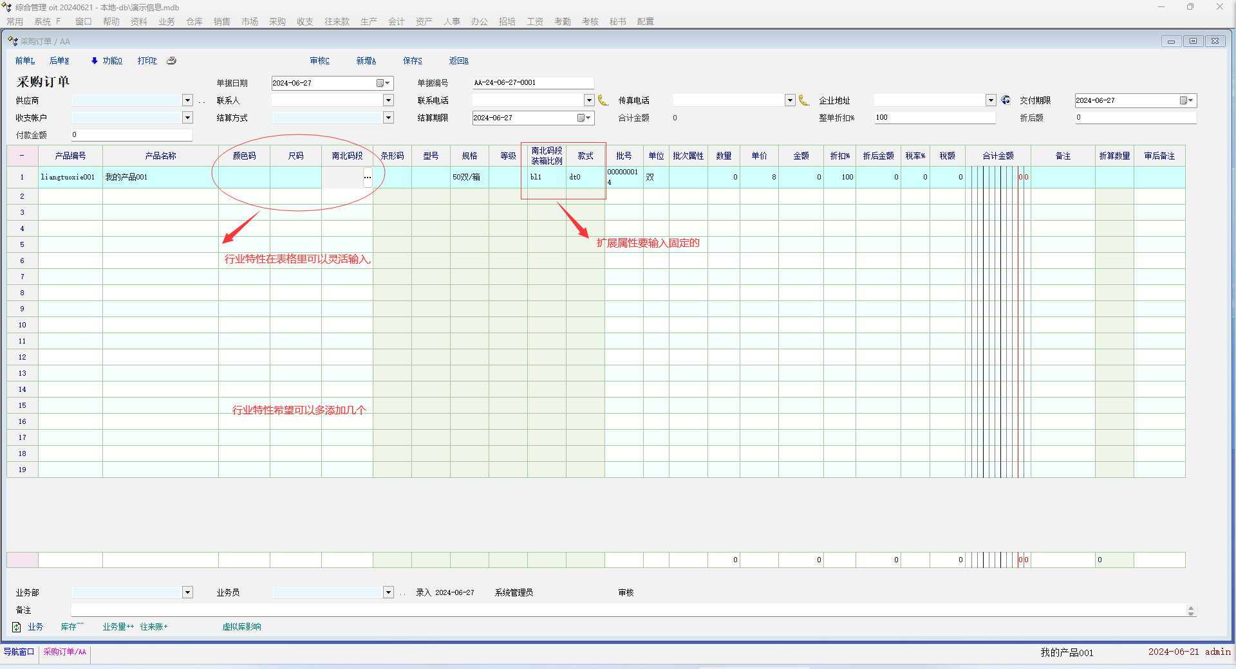Screen dimensions: 1236x669
Task: Click the 保存 button
Action: click(x=413, y=60)
